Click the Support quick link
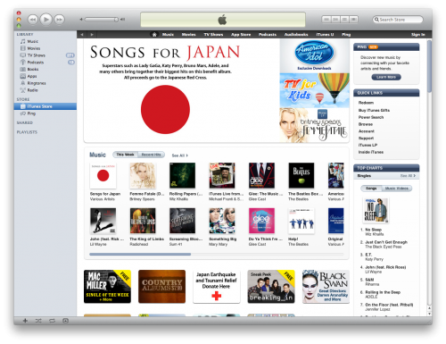 click(366, 138)
